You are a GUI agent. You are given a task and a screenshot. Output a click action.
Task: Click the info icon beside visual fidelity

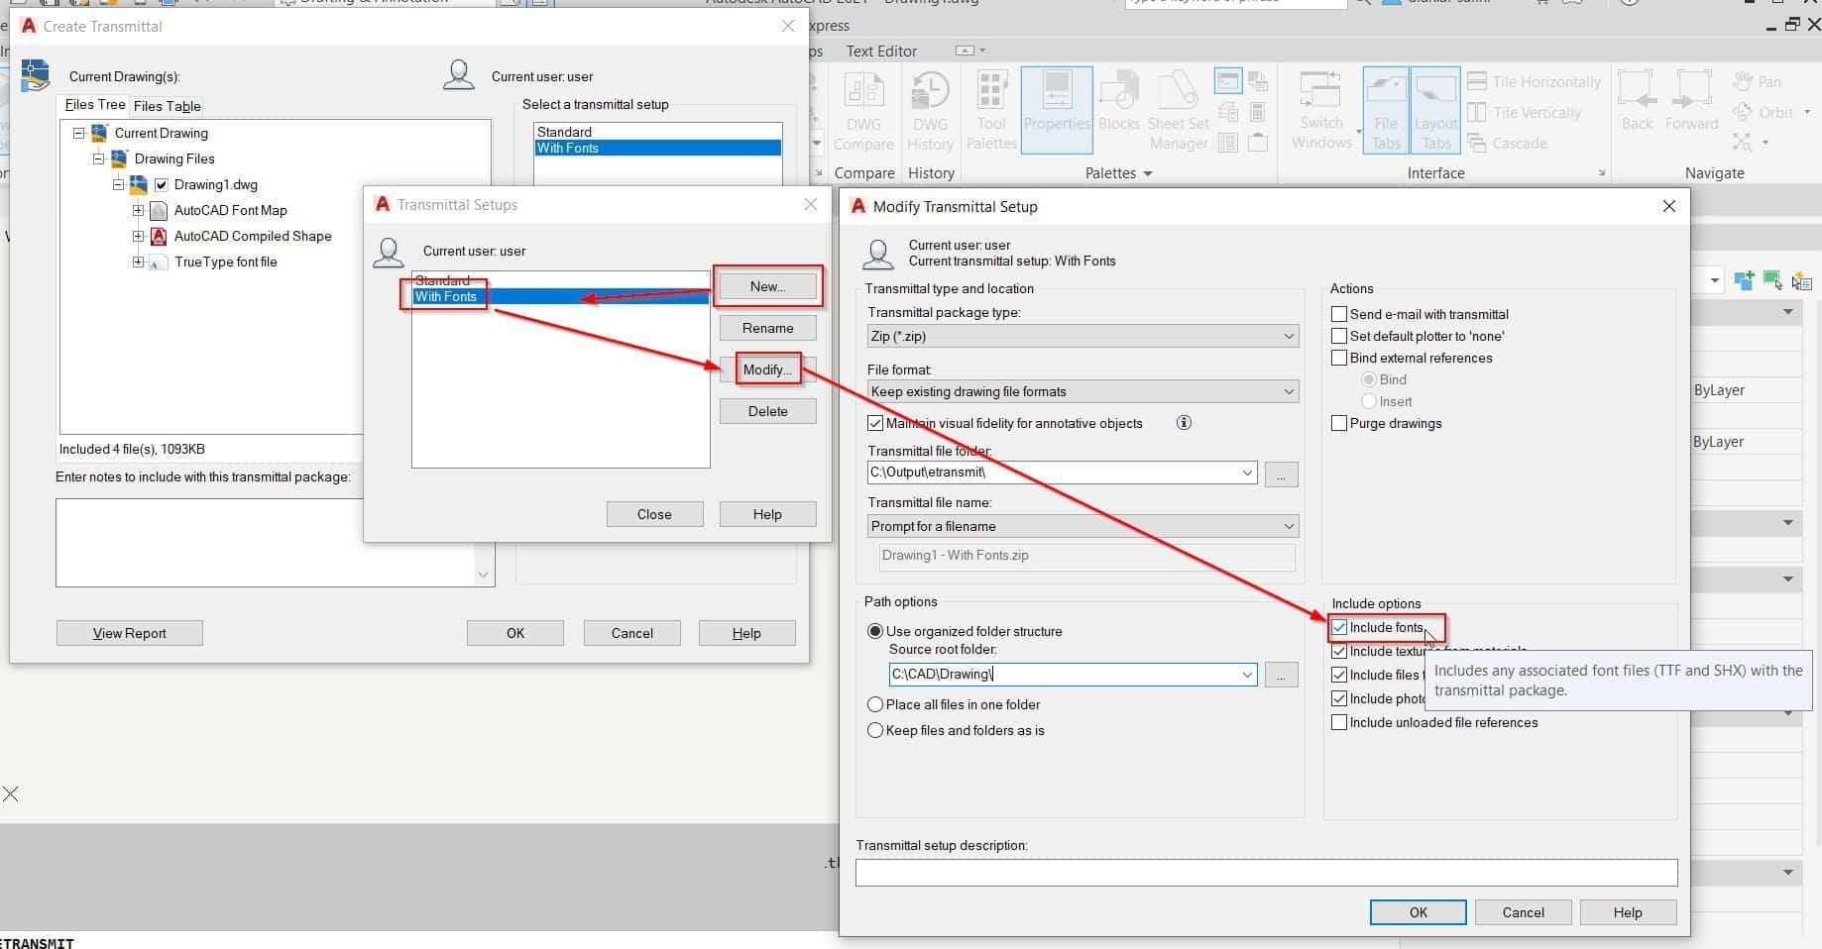(1184, 423)
